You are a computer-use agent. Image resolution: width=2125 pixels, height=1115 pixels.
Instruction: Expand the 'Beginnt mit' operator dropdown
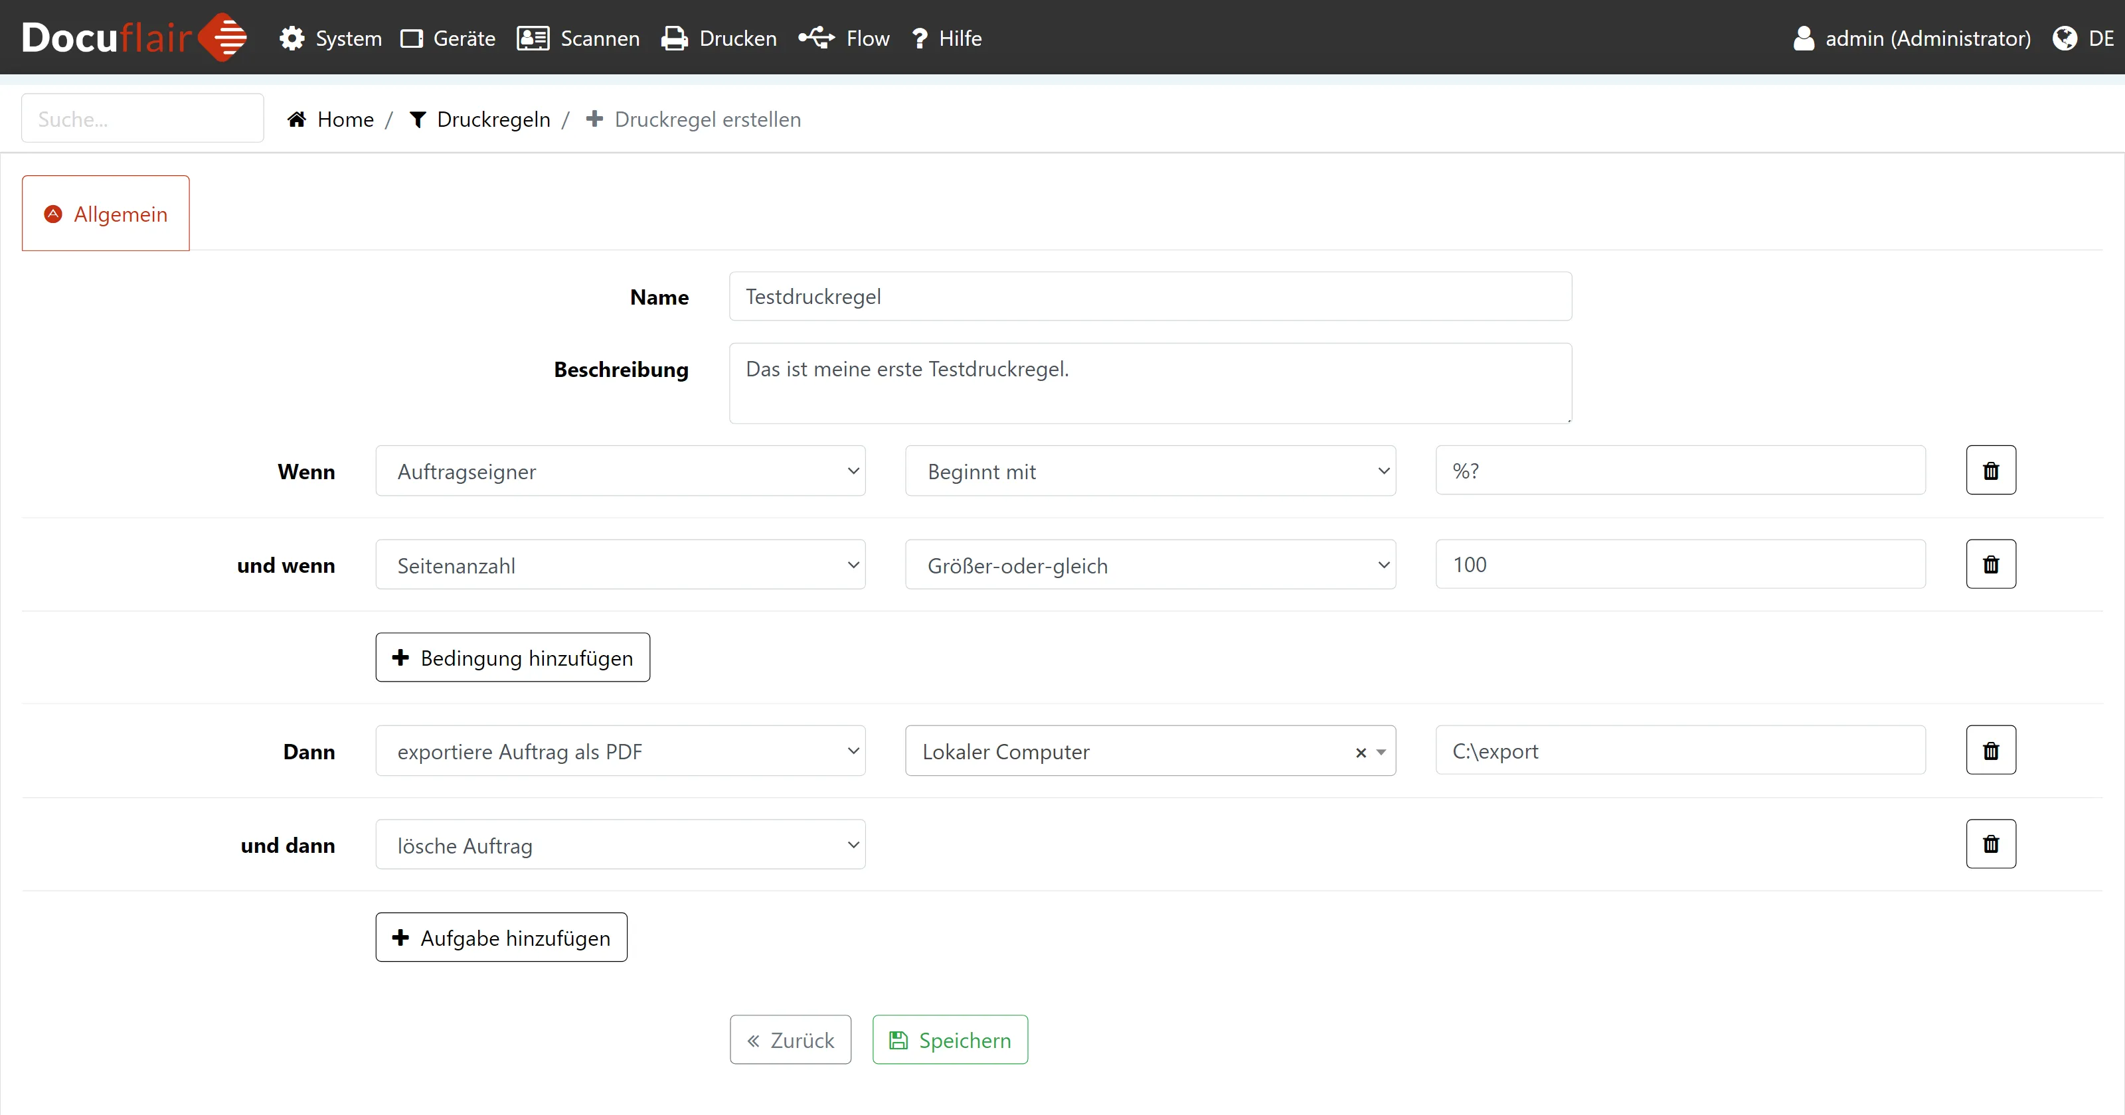pos(1149,471)
